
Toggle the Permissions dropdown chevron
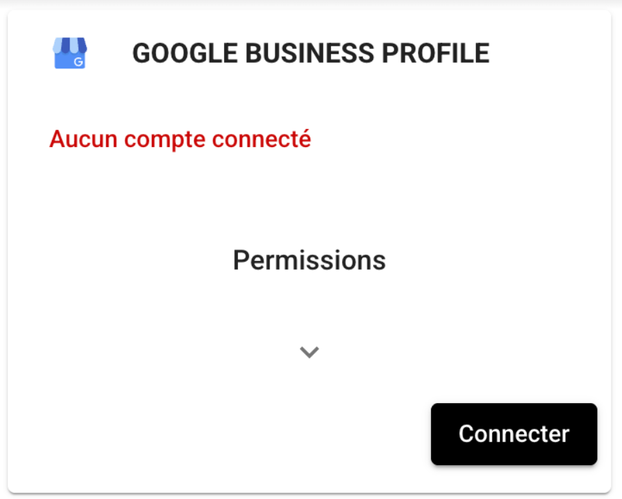click(x=310, y=353)
